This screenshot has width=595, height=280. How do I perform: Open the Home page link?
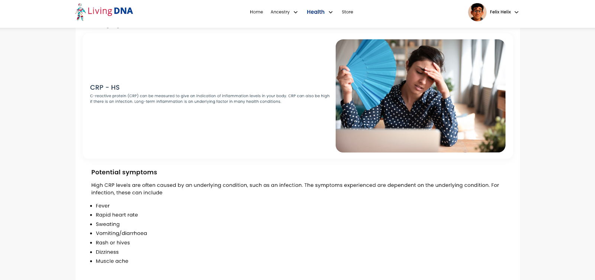256,12
